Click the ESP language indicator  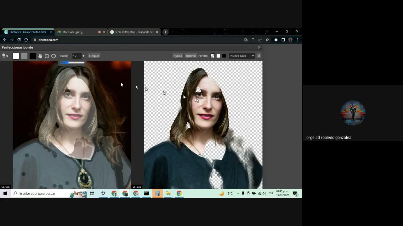point(271,193)
